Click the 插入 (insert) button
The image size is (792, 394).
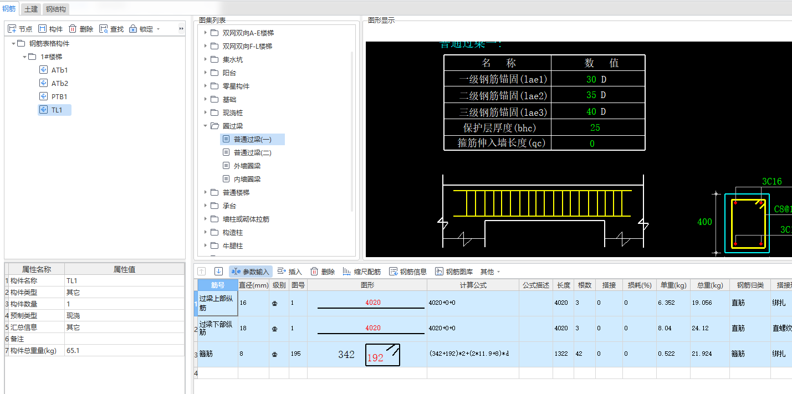click(x=289, y=272)
